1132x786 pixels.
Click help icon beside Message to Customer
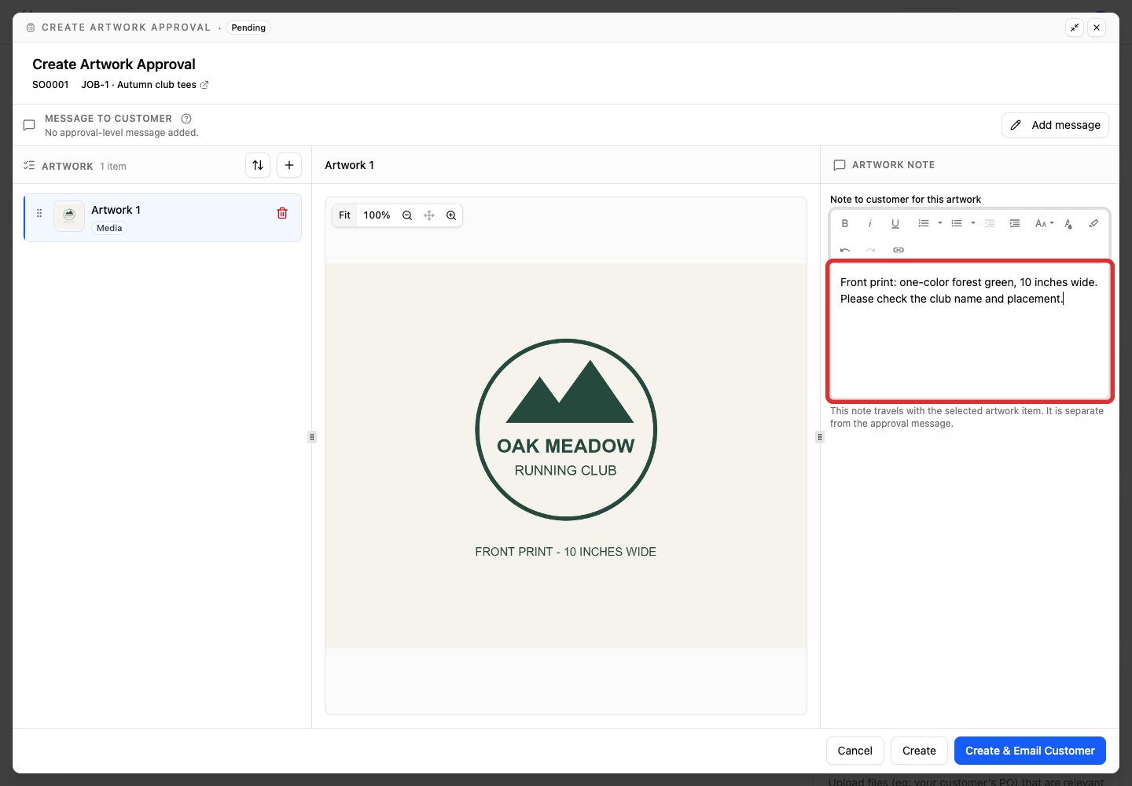click(x=186, y=119)
